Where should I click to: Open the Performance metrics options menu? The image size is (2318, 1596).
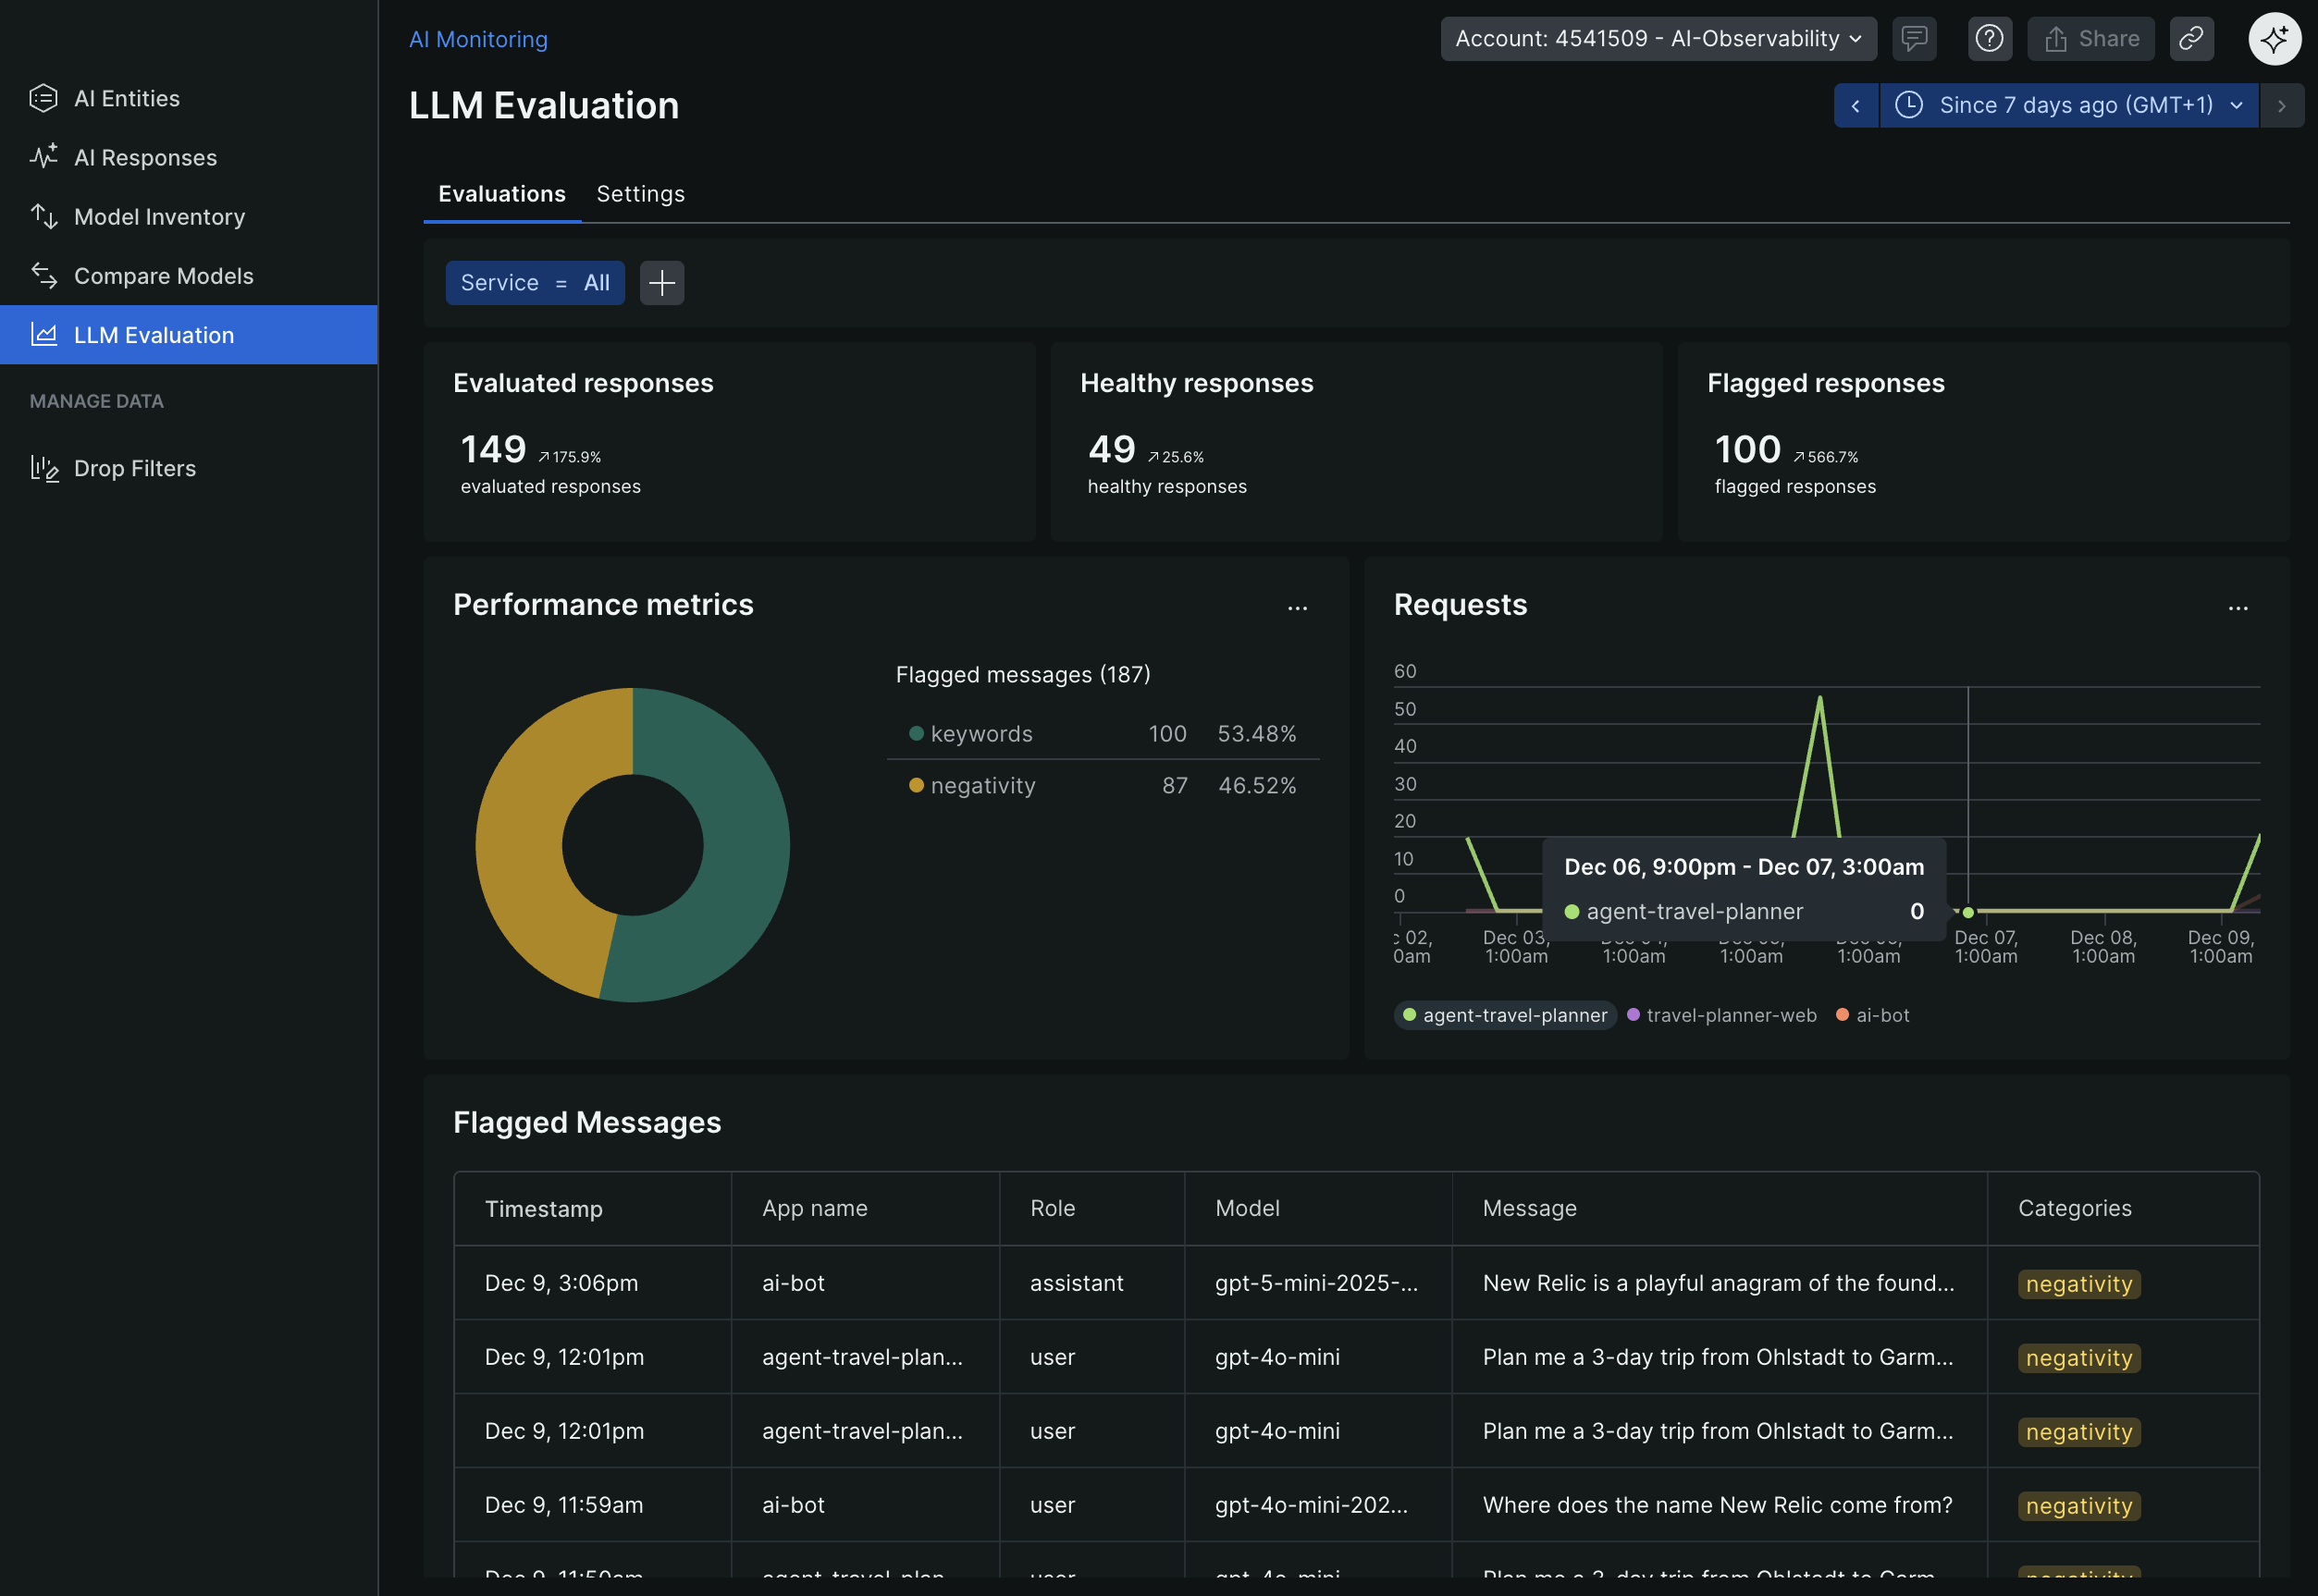[1298, 608]
